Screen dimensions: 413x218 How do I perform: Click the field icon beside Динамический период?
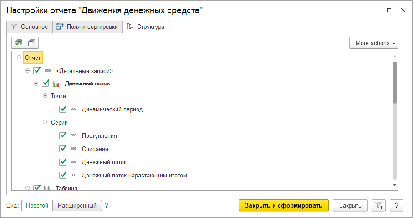pyautogui.click(x=74, y=109)
